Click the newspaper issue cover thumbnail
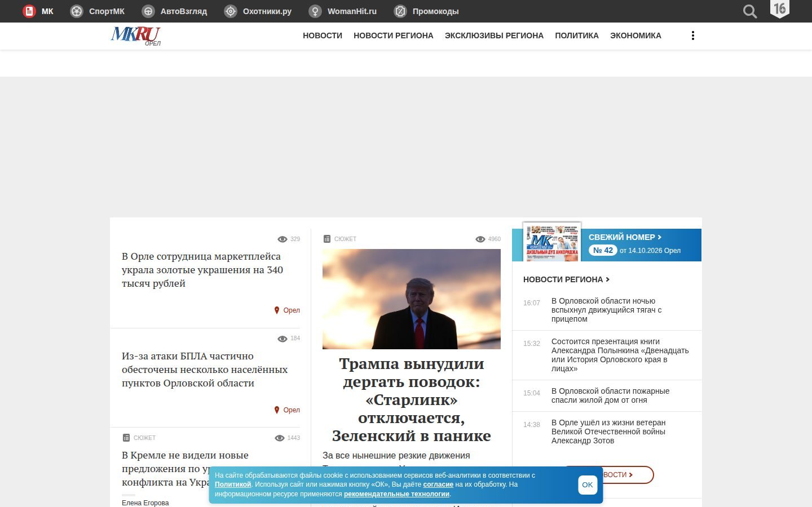This screenshot has width=812, height=507. 552,242
